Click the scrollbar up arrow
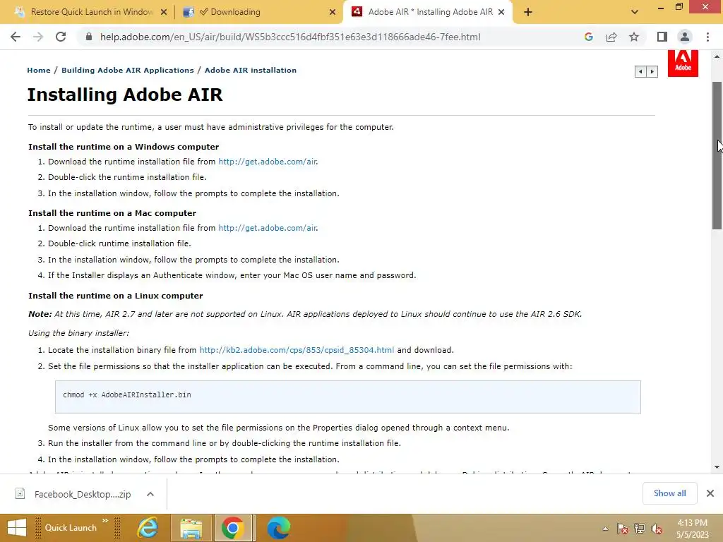The width and height of the screenshot is (723, 542). click(x=717, y=56)
